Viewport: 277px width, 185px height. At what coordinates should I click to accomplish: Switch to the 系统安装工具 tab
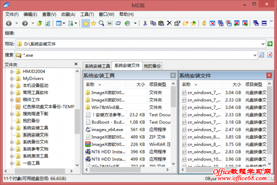point(97,66)
